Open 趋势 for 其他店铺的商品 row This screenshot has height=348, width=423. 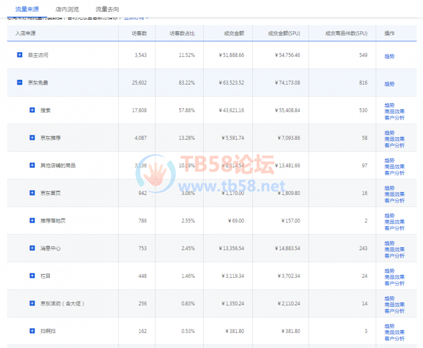(x=389, y=160)
